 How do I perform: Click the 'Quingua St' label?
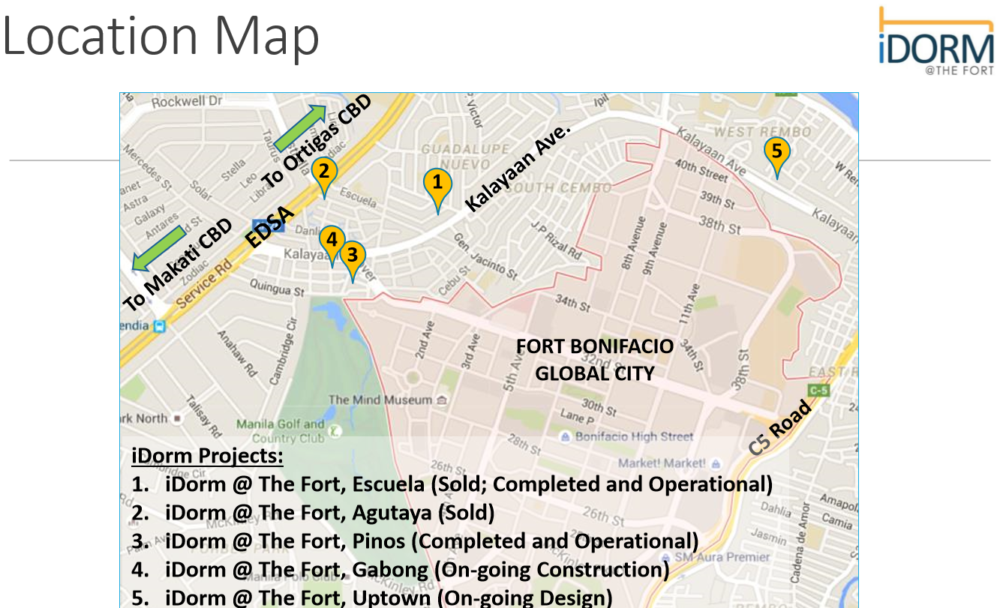pos(277,287)
